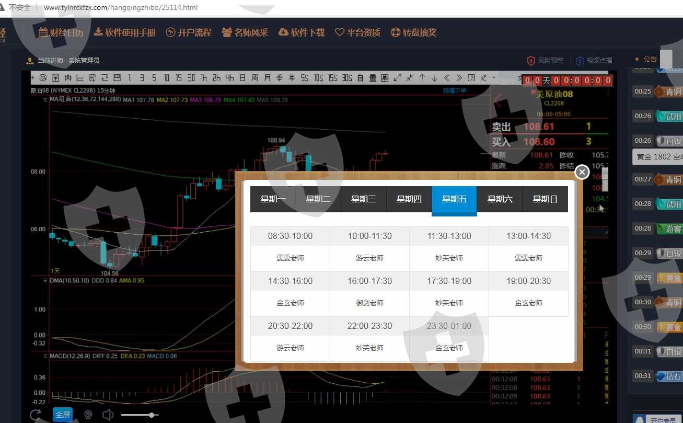Click the down arrow in chart toolbar
Viewport: 683px width, 423px height.
(x=434, y=78)
